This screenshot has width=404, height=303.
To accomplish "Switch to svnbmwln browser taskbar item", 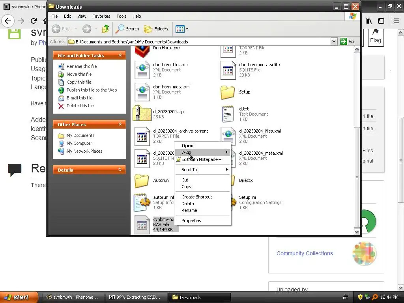I will pos(73,297).
